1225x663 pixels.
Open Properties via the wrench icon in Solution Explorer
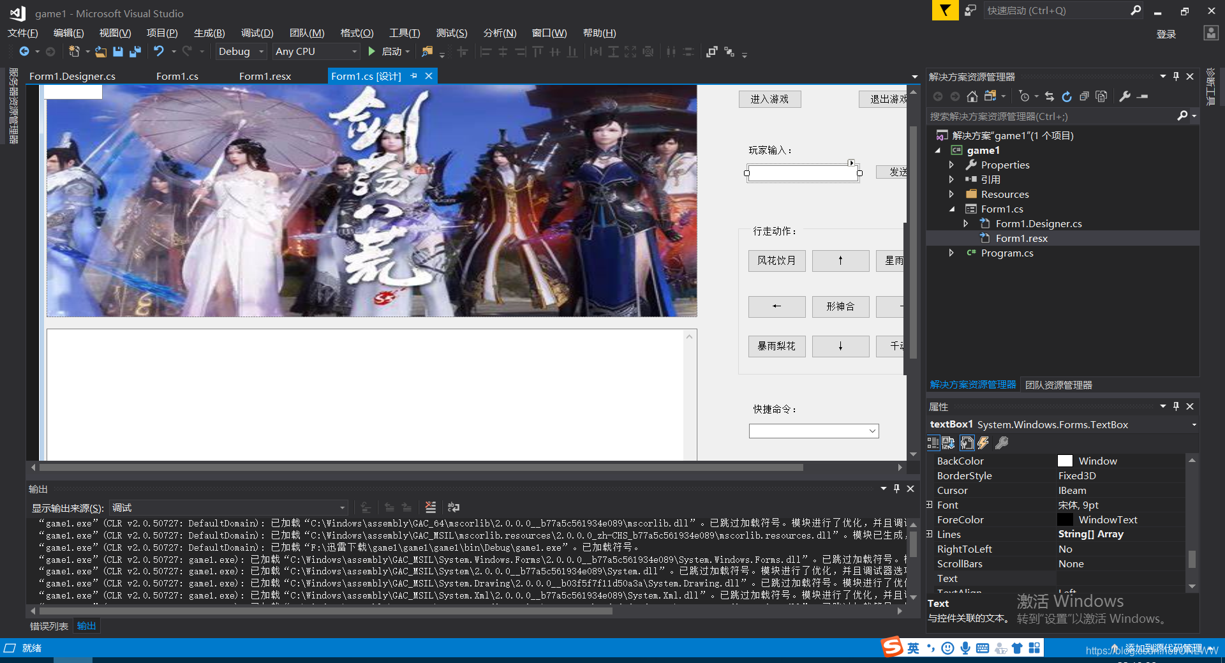[1125, 96]
